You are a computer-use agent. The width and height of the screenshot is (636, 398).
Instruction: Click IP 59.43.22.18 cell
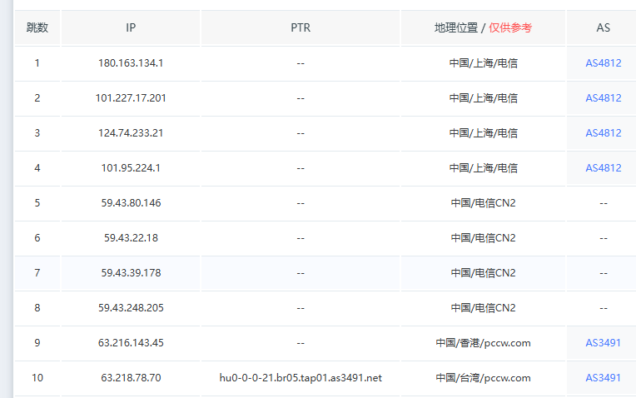tap(131, 237)
